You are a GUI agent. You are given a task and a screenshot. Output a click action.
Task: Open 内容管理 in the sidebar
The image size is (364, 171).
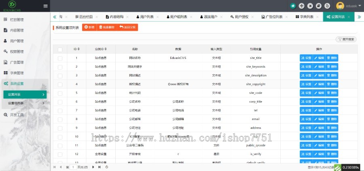pos(17,30)
